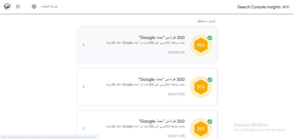
Task: Expand the 250 clicks card chevron
Action: [84, 128]
